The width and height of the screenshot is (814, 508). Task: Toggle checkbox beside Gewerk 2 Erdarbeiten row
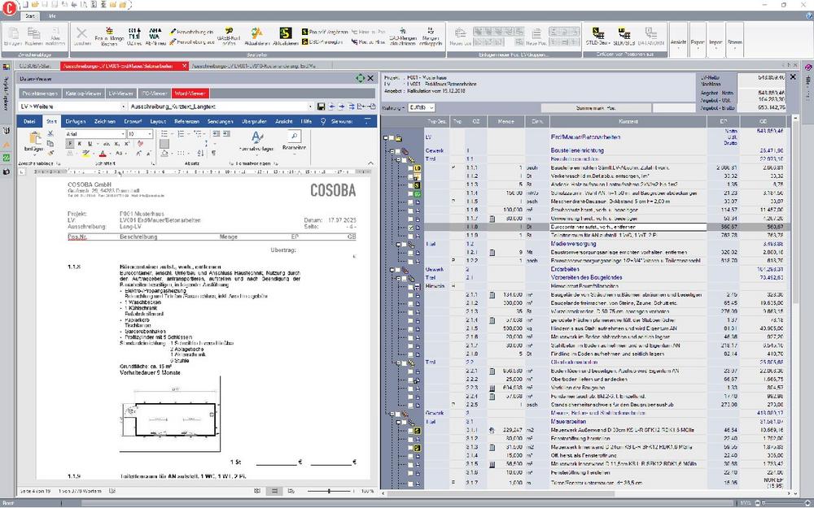398,269
